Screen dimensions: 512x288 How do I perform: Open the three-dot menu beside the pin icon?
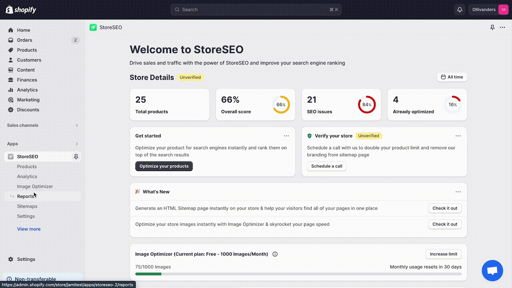tap(502, 27)
